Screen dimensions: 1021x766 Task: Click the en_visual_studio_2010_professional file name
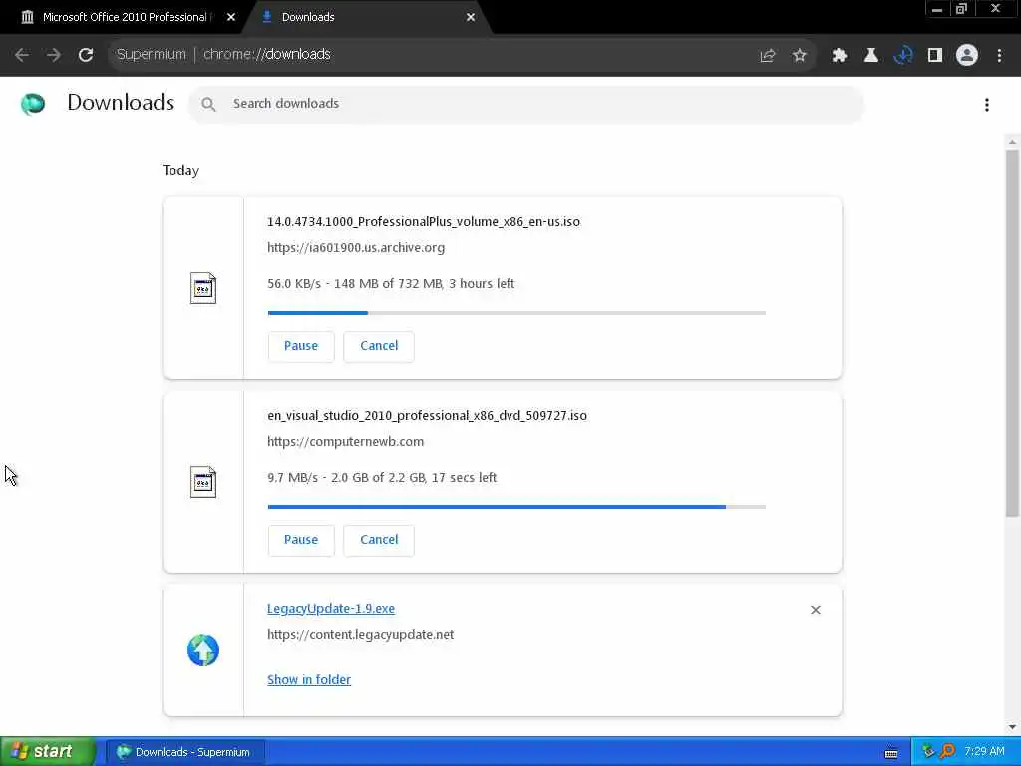(427, 416)
